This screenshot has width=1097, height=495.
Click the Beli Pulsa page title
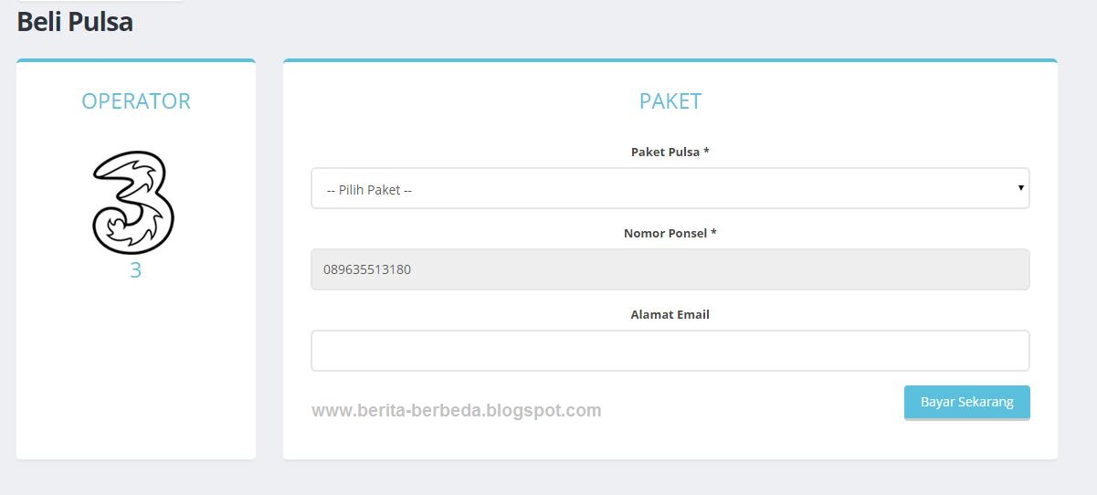tap(75, 22)
